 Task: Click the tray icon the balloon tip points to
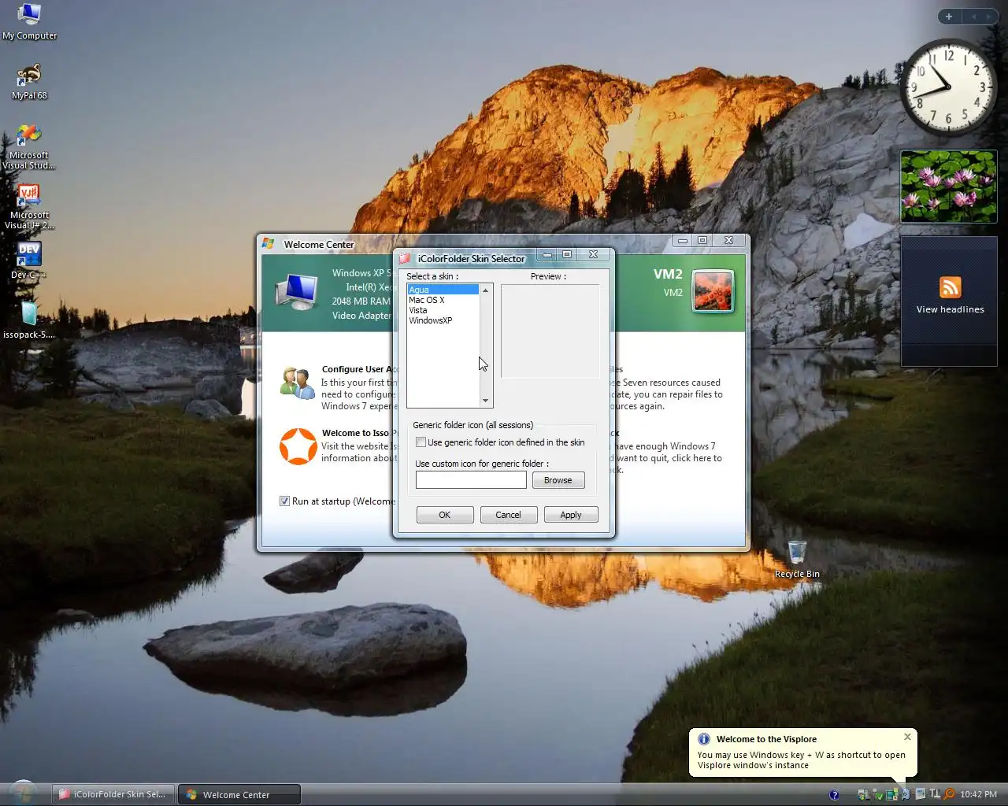pos(906,794)
